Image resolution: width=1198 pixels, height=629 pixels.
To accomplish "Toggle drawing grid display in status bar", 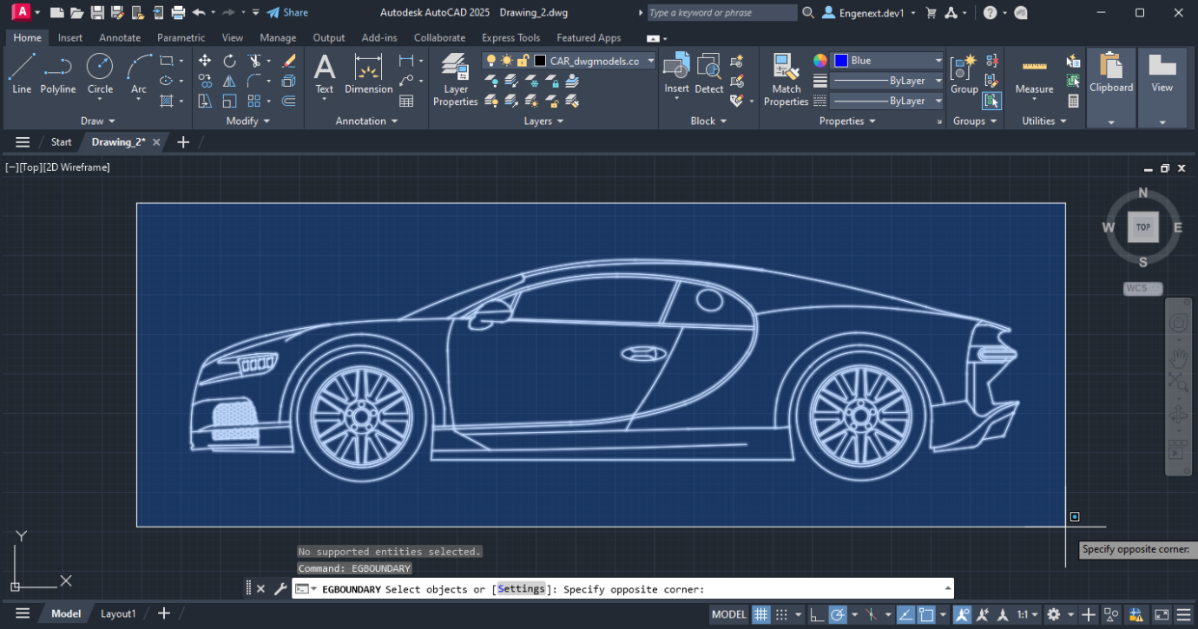I will tap(761, 614).
